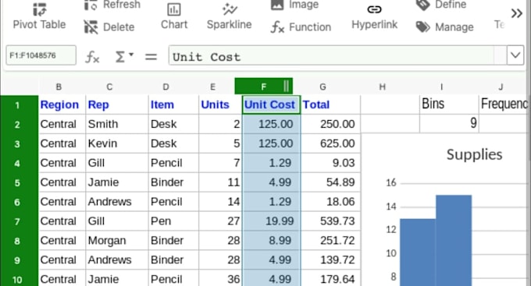Select the Total cell 179.64

pyautogui.click(x=330, y=279)
